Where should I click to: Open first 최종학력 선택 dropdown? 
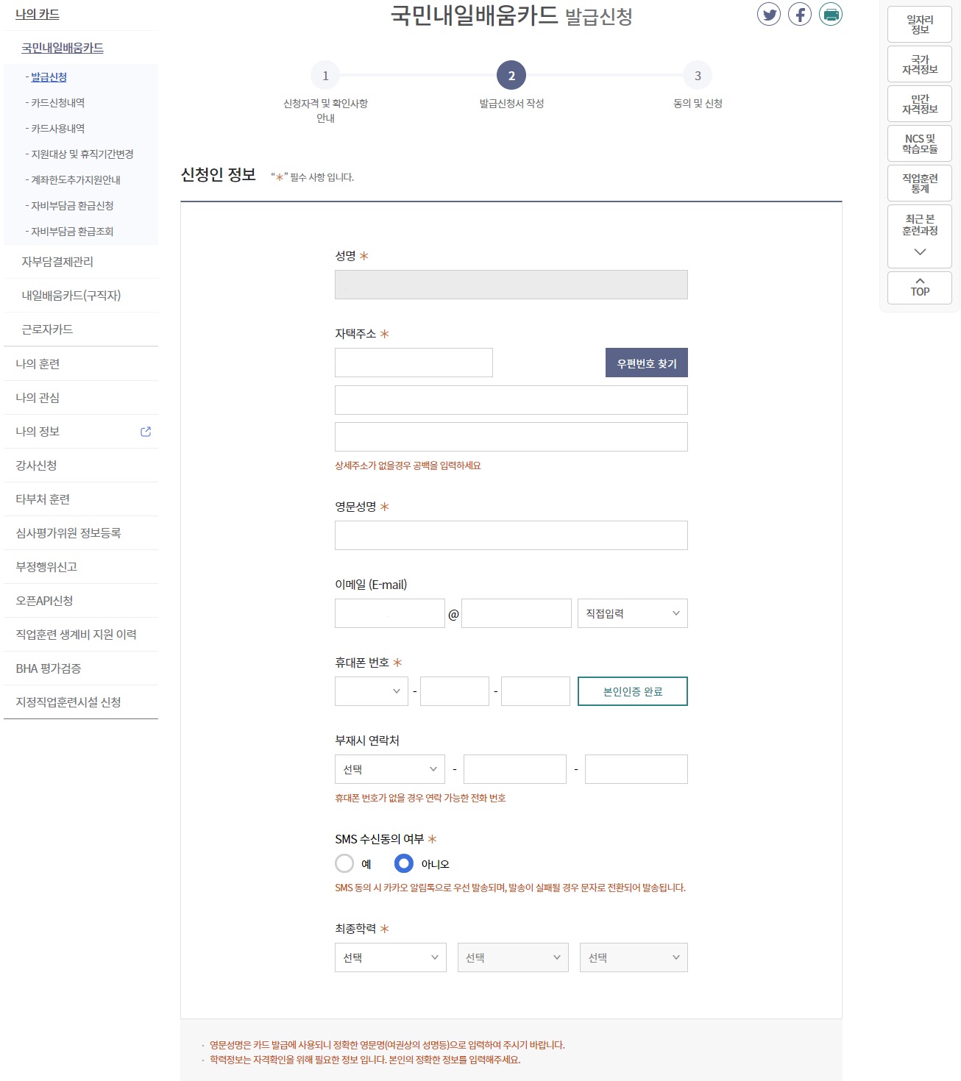pos(391,957)
